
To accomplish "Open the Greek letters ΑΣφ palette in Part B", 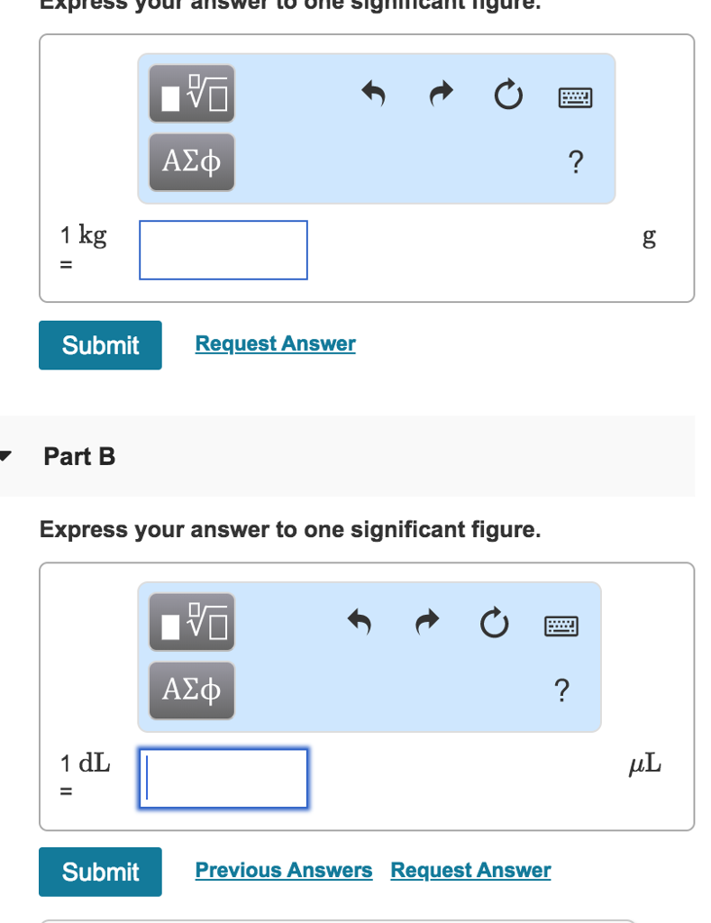I will [191, 690].
